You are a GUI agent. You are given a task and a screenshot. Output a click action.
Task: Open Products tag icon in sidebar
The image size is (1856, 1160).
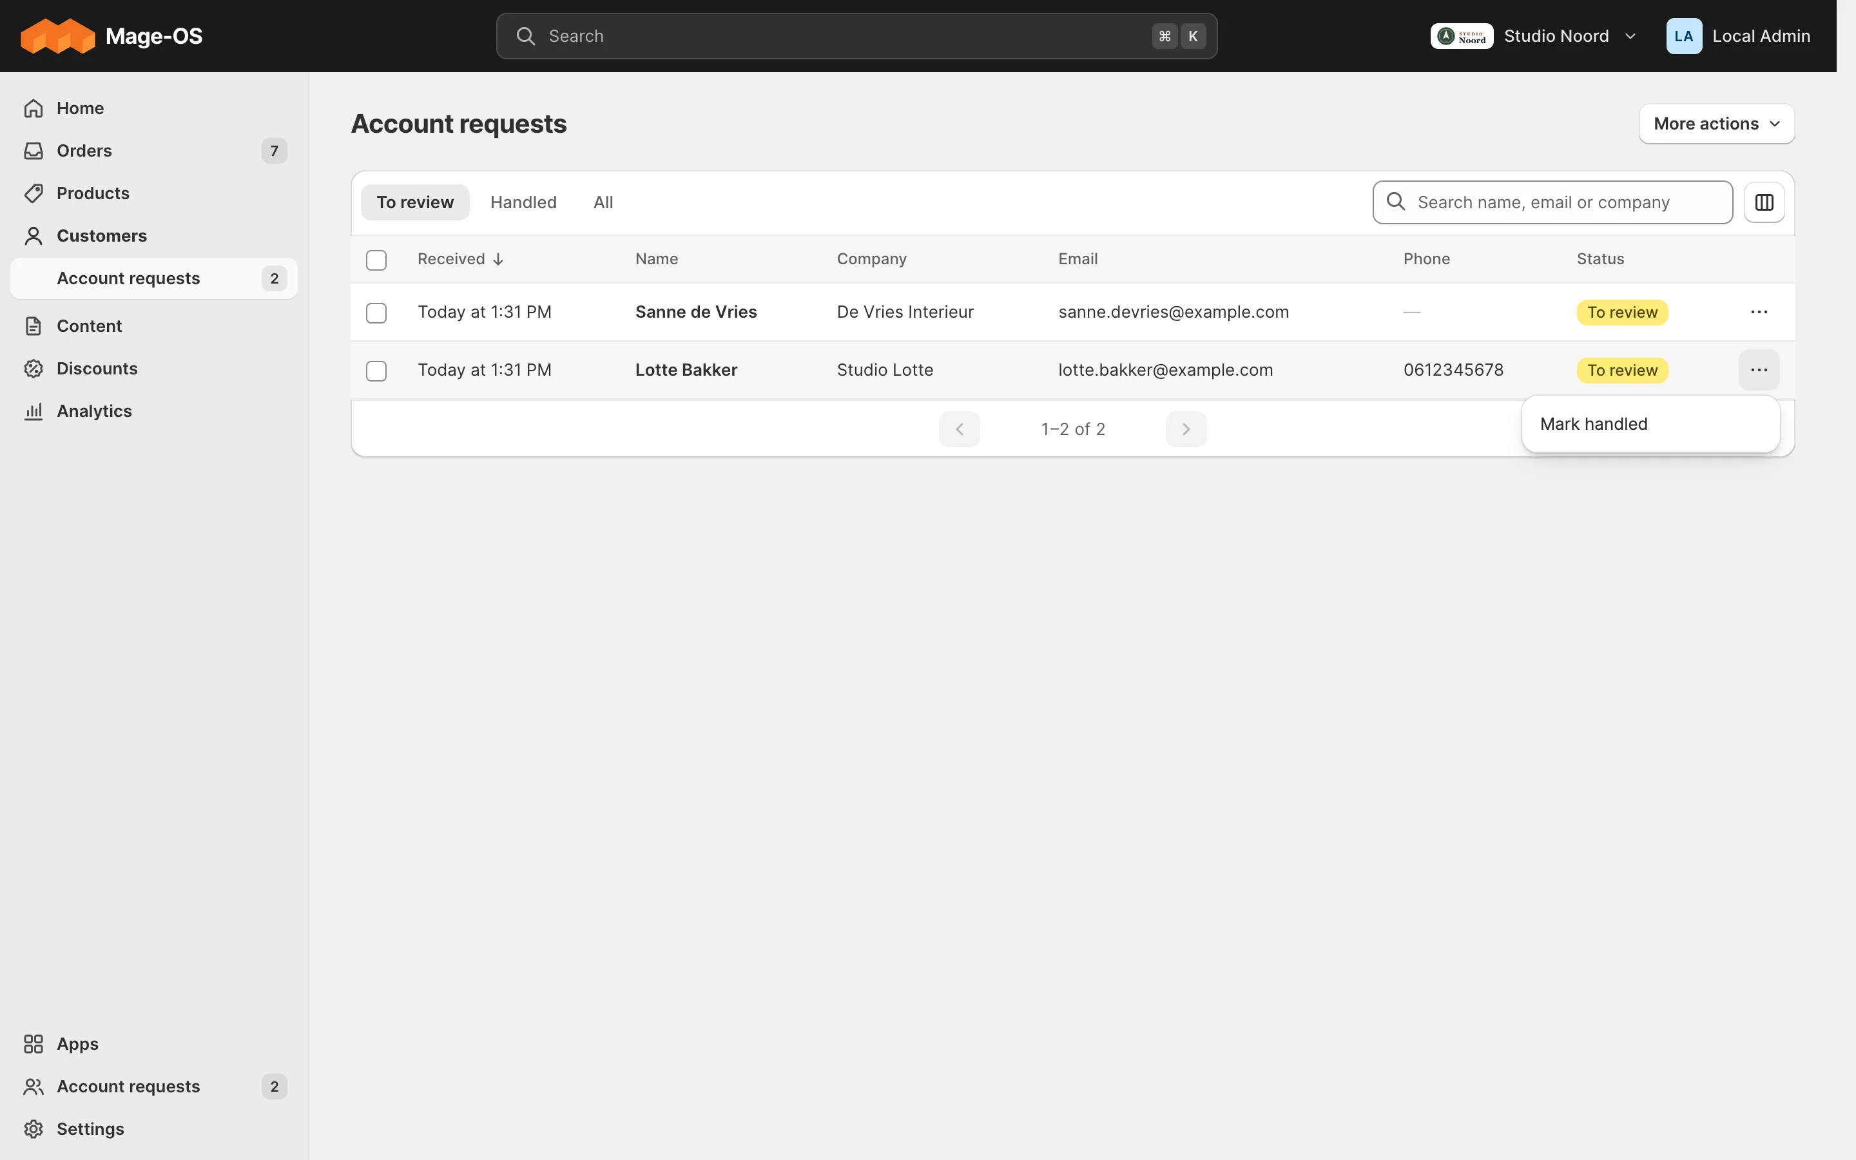[34, 193]
